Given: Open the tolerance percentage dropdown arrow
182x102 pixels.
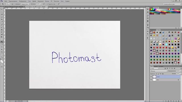Looking at the screenshot, I should coord(41,4).
